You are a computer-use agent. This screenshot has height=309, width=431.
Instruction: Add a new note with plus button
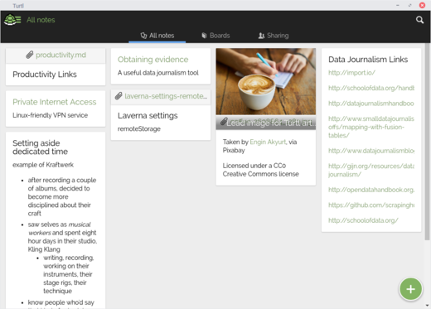click(x=410, y=289)
